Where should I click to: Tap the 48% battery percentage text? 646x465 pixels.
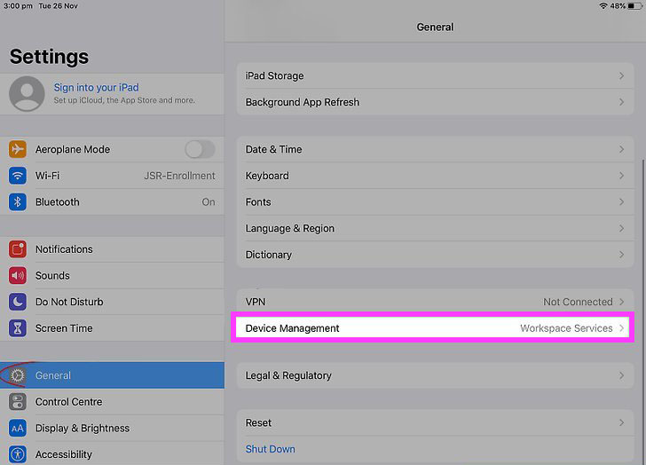(x=618, y=5)
